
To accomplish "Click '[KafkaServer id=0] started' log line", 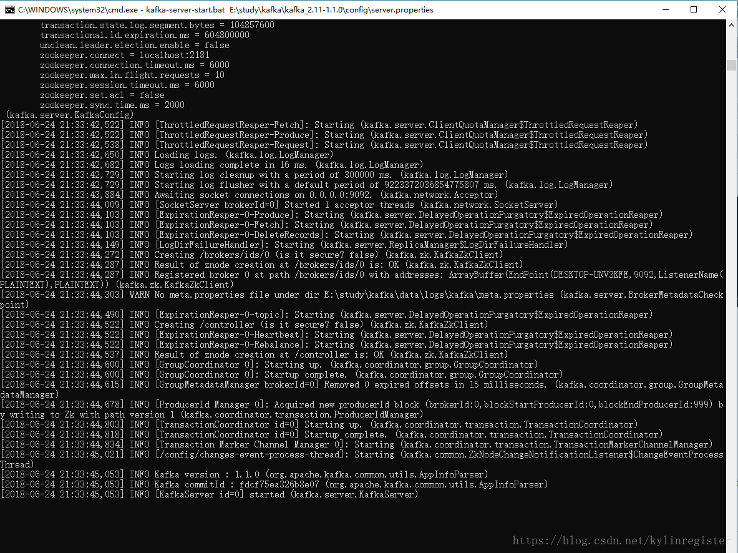I will point(210,494).
